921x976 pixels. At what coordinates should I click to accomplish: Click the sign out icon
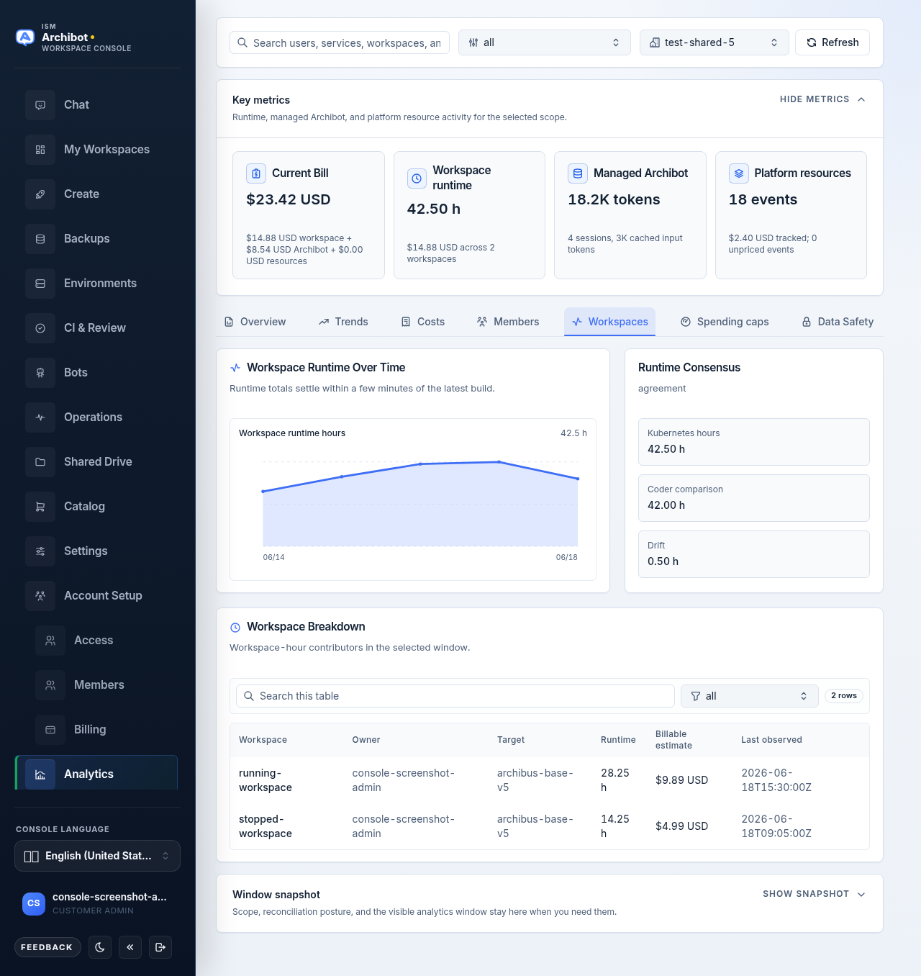pyautogui.click(x=160, y=947)
